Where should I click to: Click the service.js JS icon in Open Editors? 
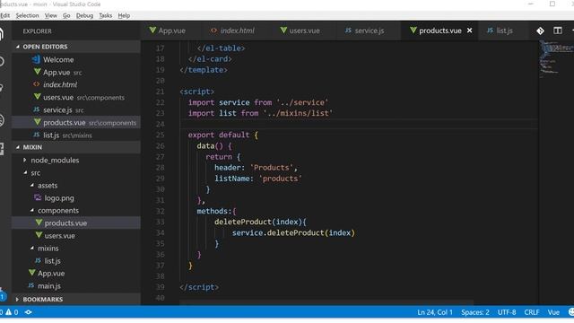[x=36, y=109]
